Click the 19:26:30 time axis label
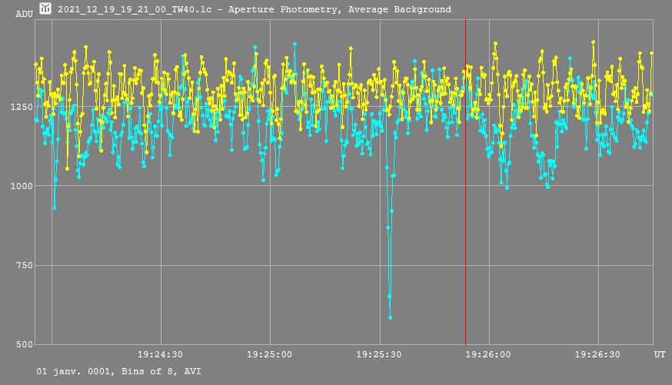 (x=597, y=355)
